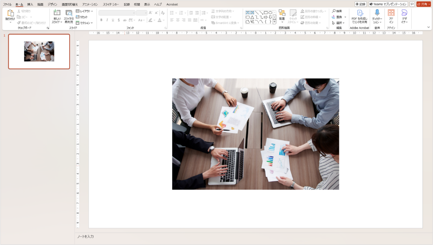Image resolution: width=433 pixels, height=245 pixels.
Task: Switch to the View (表示) tab
Action: coord(147,4)
